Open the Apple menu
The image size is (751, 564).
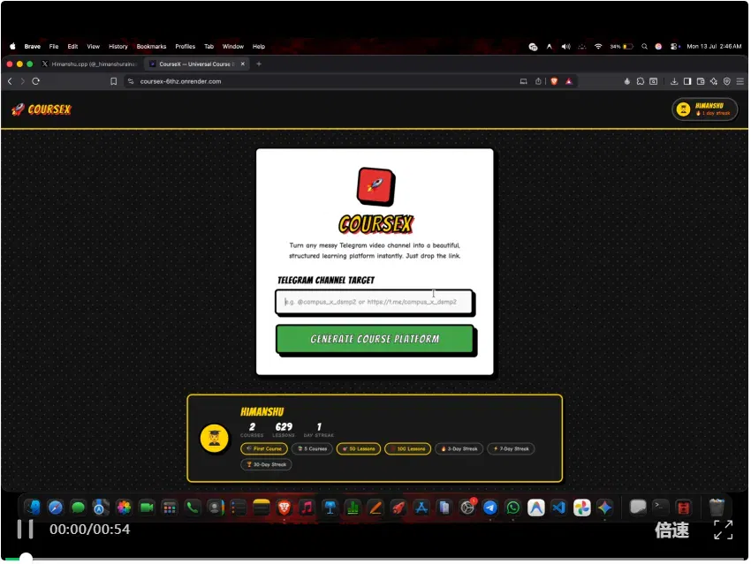(x=12, y=47)
